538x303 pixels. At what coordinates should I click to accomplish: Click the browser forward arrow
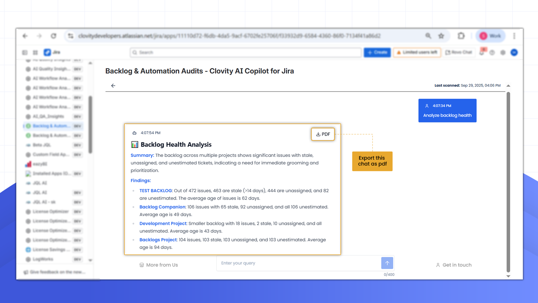(39, 36)
